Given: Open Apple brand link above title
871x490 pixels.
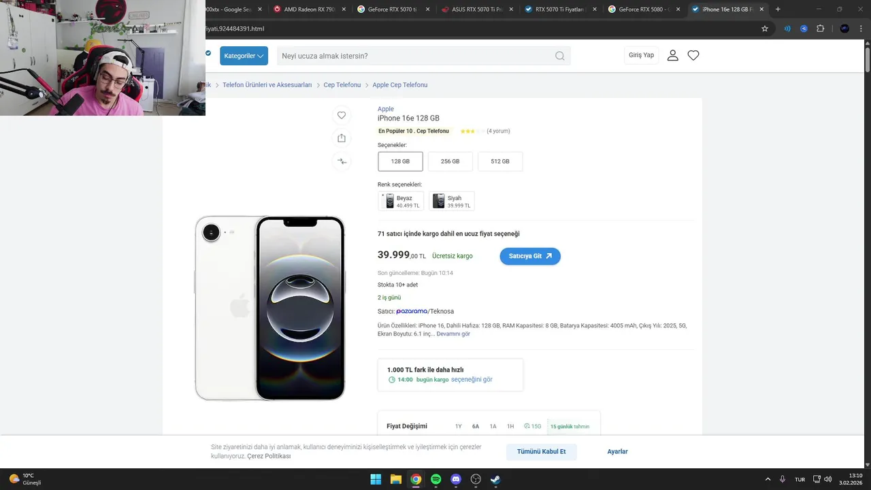Looking at the screenshot, I should coord(386,109).
